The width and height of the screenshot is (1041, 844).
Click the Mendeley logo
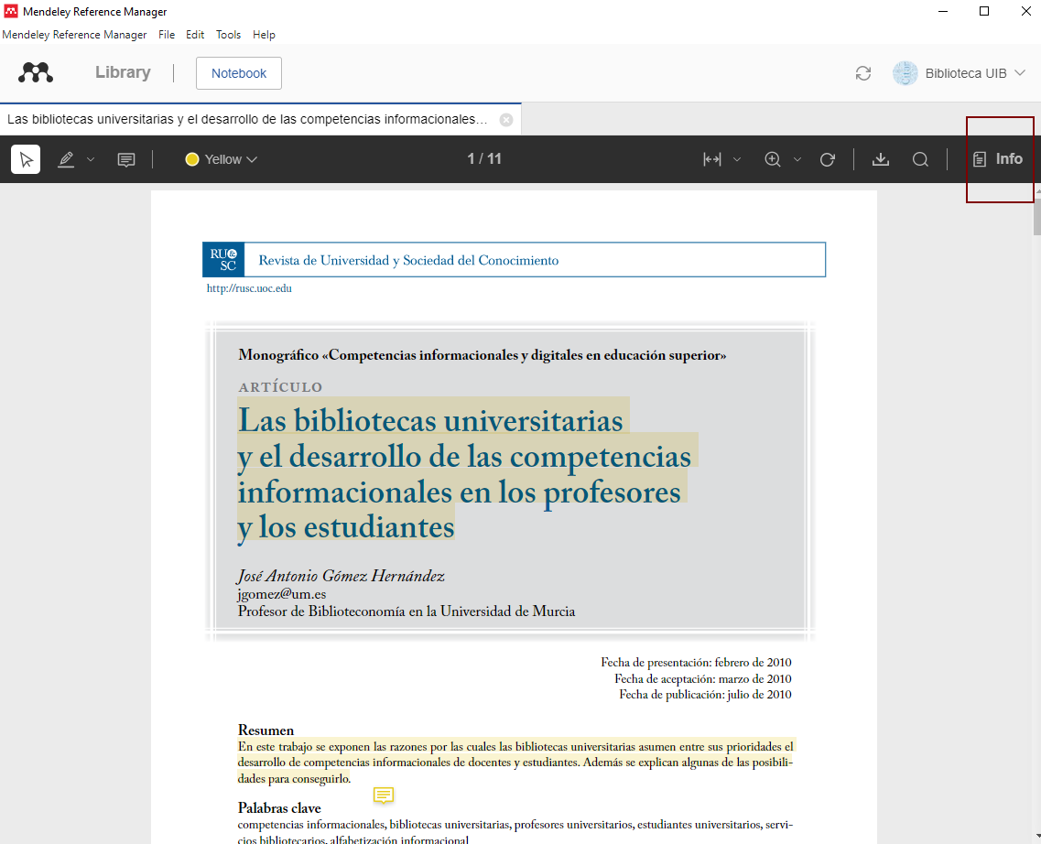[36, 72]
